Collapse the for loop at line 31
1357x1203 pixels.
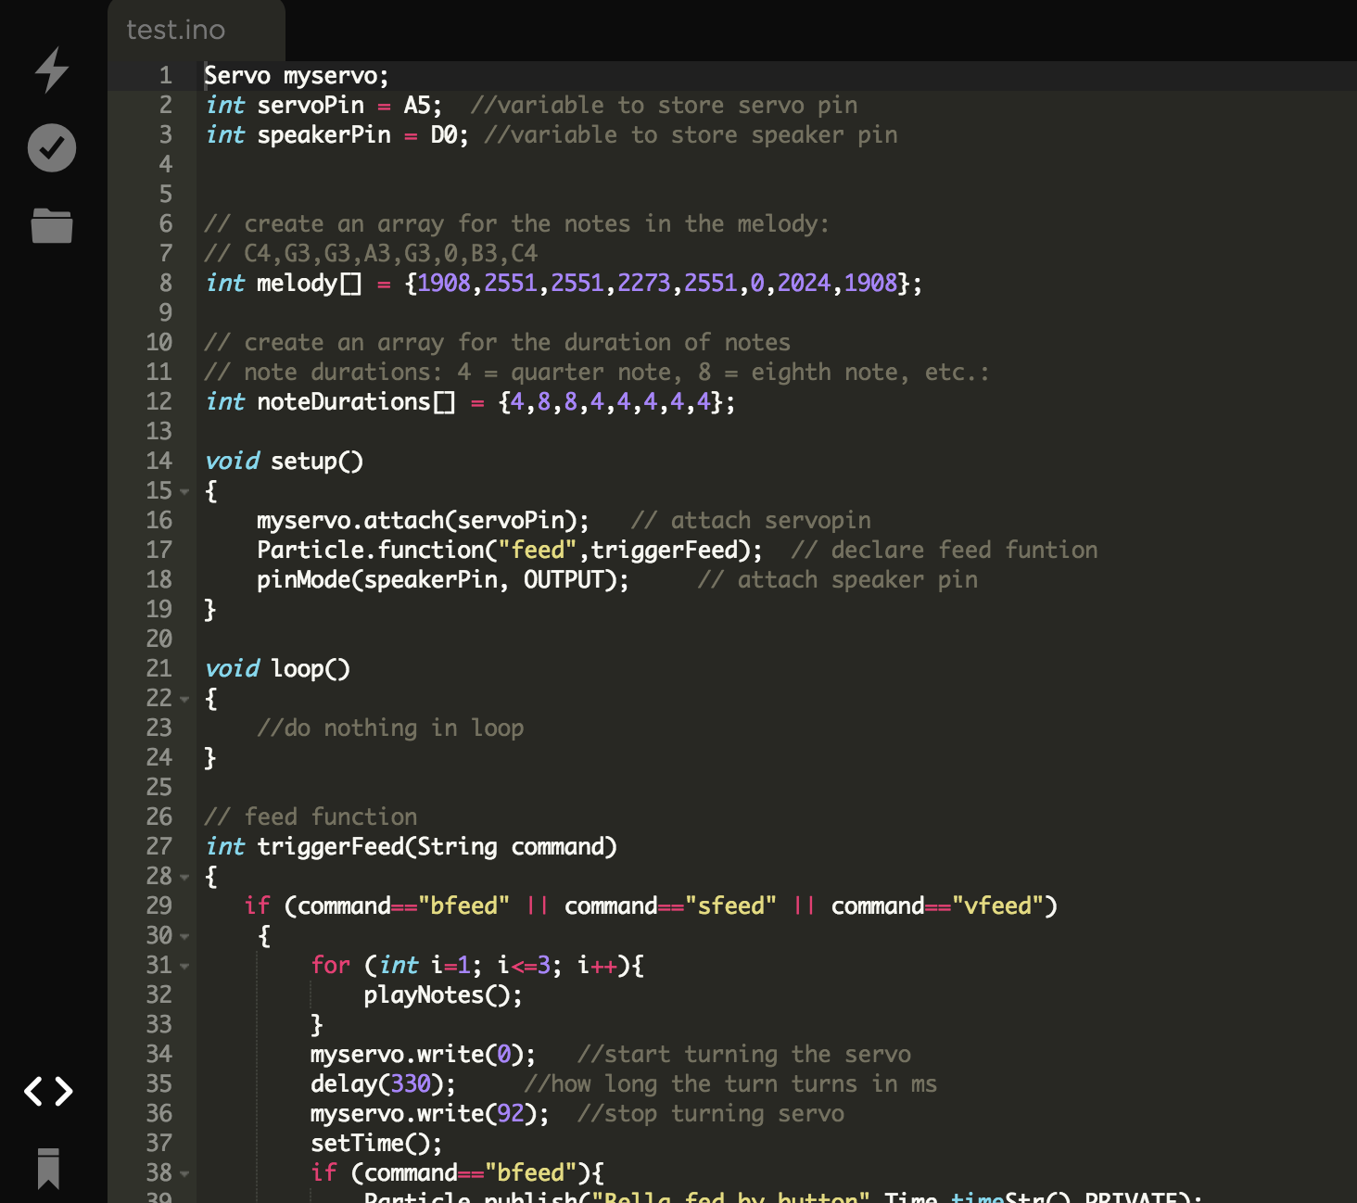pyautogui.click(x=184, y=966)
